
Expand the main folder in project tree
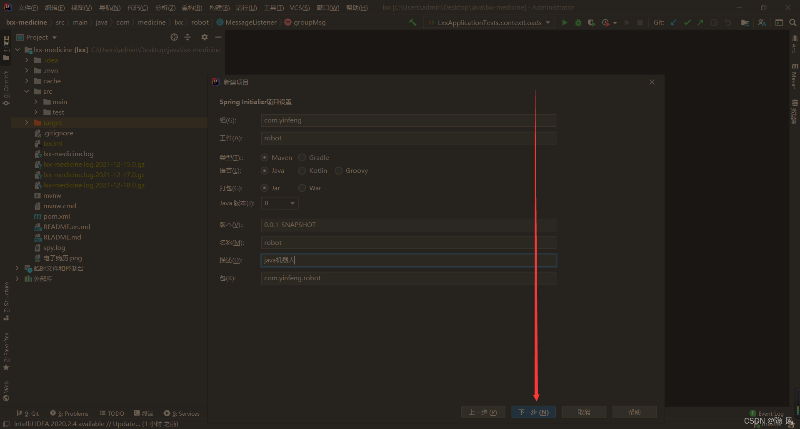point(36,102)
